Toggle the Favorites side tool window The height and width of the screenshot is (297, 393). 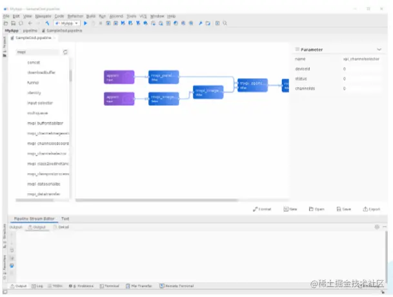[5, 267]
